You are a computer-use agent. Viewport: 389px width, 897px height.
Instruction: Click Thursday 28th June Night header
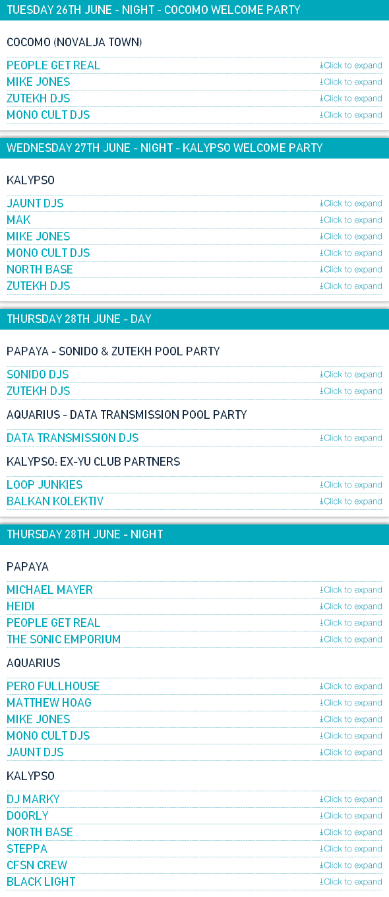point(194,534)
